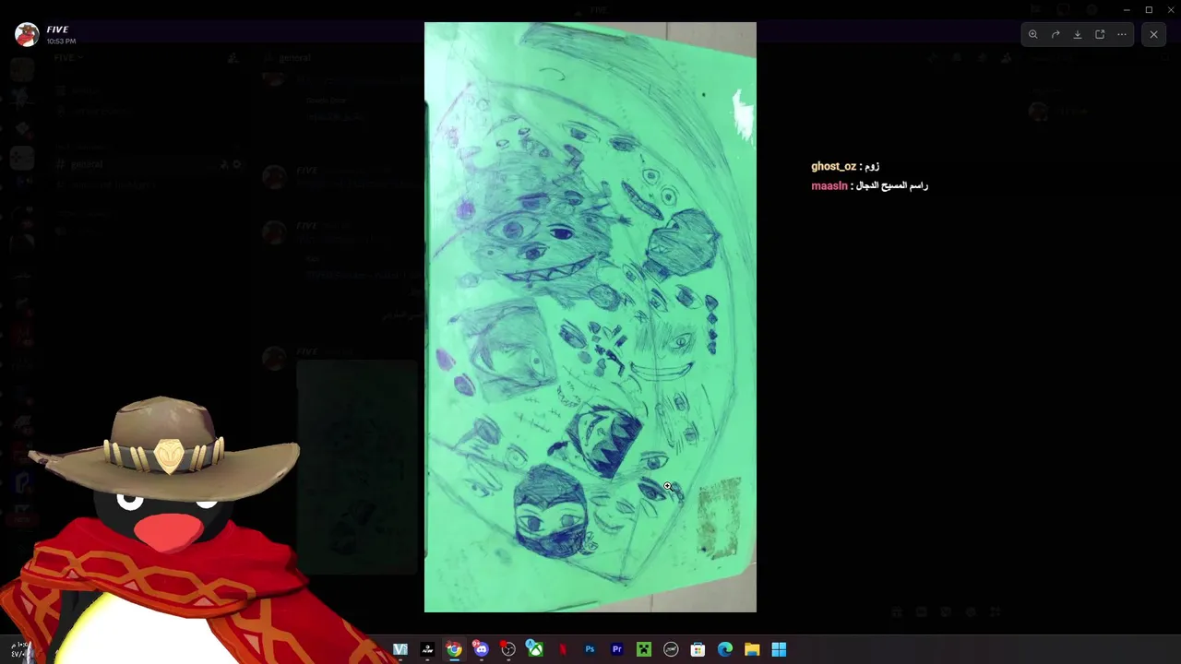The image size is (1181, 664).
Task: Zoom into the image with the magnifier icon
Action: pyautogui.click(x=1033, y=35)
